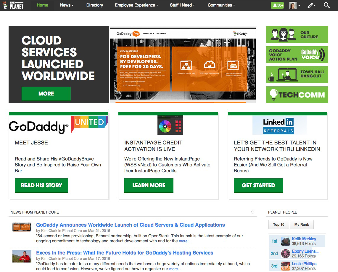
Task: Click the Get Started button
Action: tap(258, 185)
